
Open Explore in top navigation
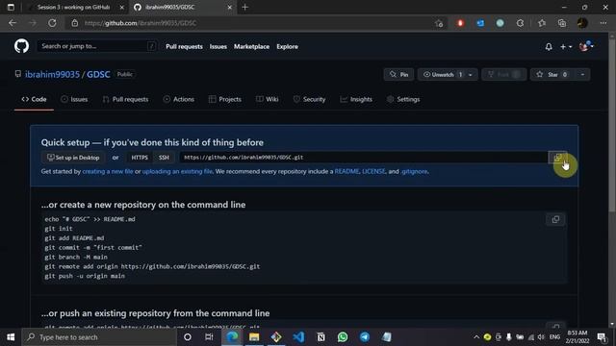[x=287, y=47]
